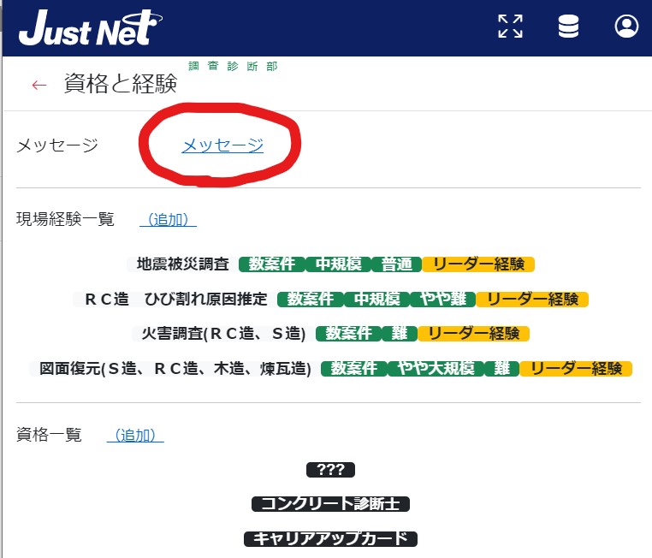Click the 資格一覧 section heading
This screenshot has width=652, height=558.
click(x=49, y=435)
